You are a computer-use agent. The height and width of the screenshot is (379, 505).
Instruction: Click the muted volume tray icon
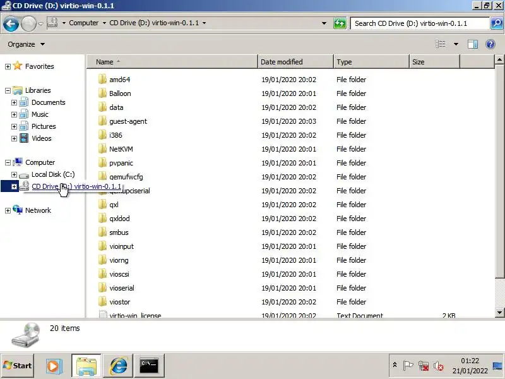tap(438, 366)
